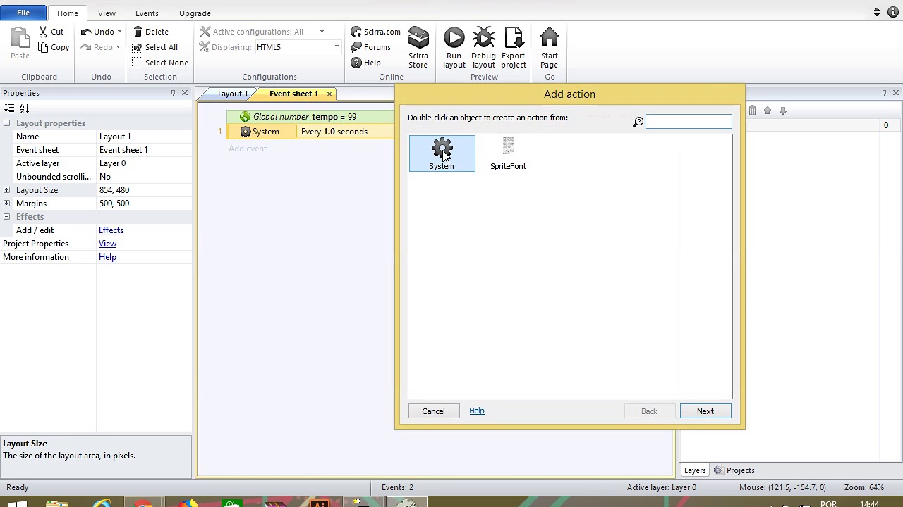Click Select All in Selection group
Viewport: 903px width, 507px height.
[154, 47]
